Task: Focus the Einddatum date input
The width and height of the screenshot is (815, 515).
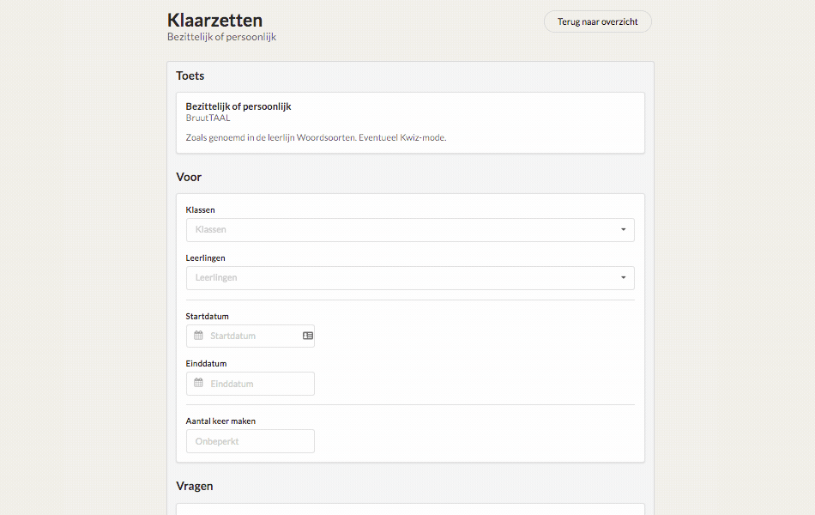Action: tap(250, 384)
